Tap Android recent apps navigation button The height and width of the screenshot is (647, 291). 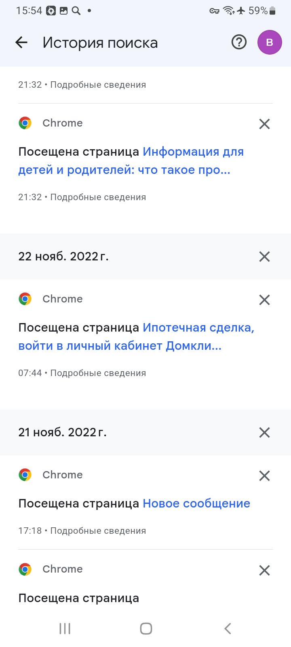[x=65, y=628]
